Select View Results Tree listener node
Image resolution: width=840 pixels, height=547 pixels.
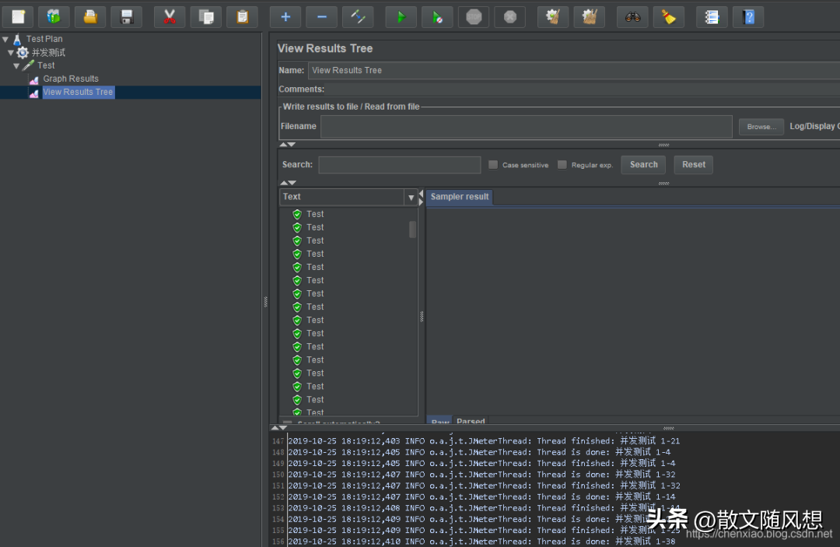click(x=78, y=92)
